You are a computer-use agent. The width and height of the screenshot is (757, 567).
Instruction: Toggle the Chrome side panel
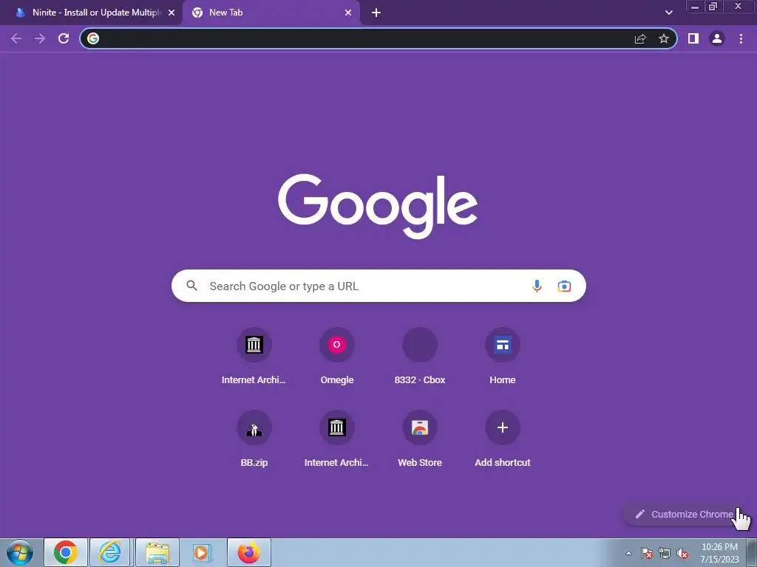tap(693, 38)
